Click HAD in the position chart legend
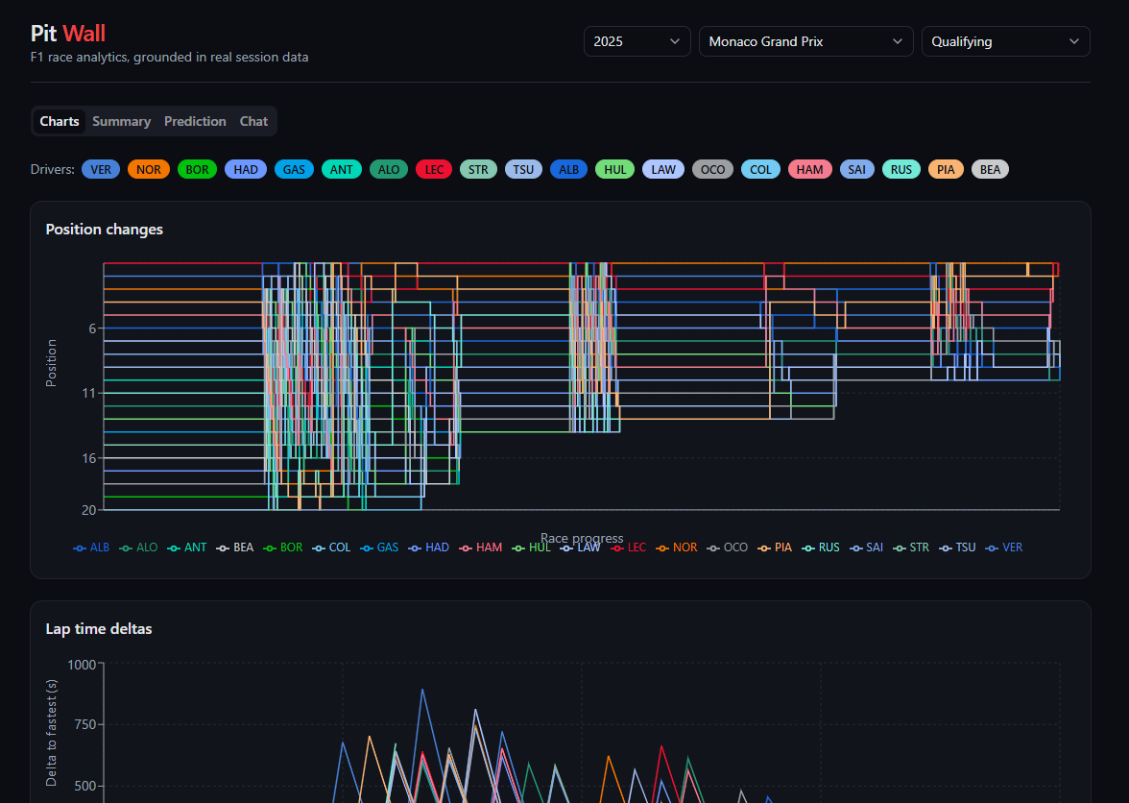 pyautogui.click(x=428, y=547)
